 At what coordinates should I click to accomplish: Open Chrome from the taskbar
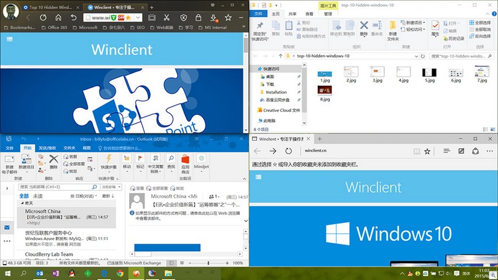click(120, 273)
